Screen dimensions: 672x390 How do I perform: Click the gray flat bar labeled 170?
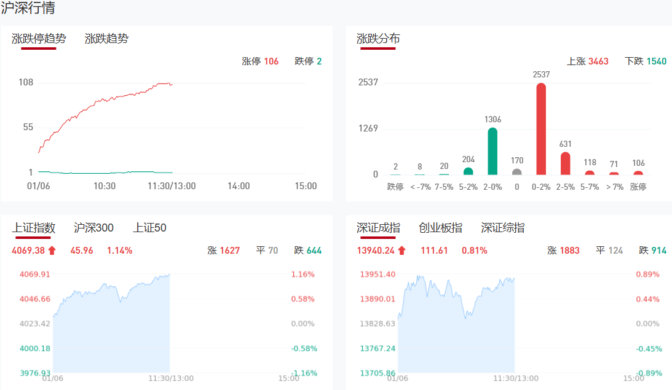517,172
